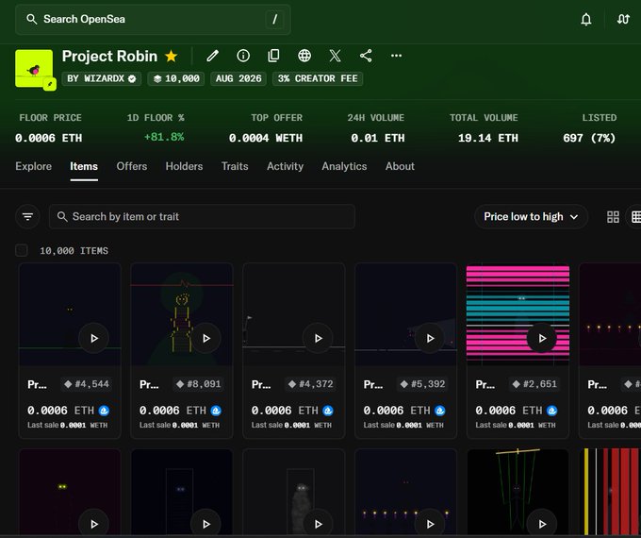Click the +81.8% 1D floor change
The width and height of the screenshot is (641, 538).
164,137
